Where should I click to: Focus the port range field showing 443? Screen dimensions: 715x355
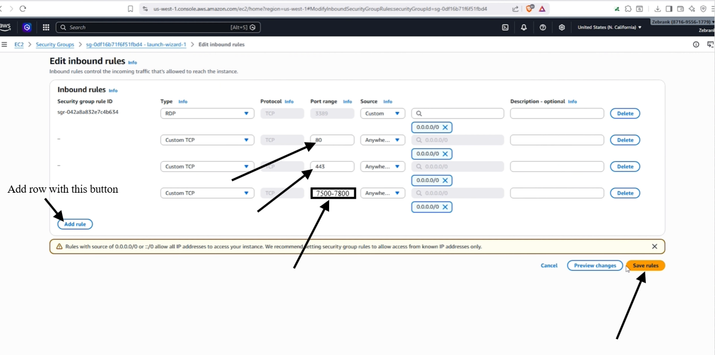coord(332,167)
